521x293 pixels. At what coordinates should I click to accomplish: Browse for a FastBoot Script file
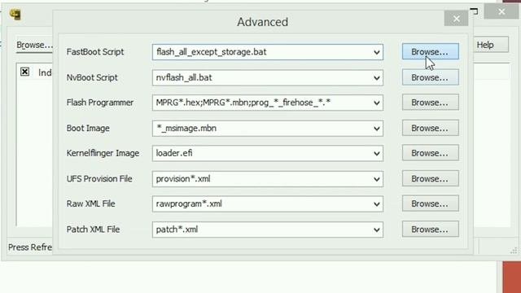431,52
